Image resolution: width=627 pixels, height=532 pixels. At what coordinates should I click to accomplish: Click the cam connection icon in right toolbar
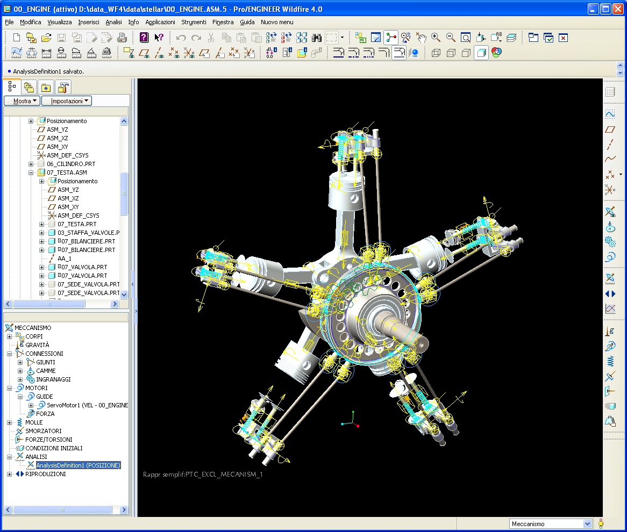click(610, 227)
